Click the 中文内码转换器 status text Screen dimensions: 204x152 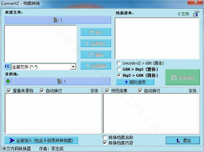[x=17, y=149]
